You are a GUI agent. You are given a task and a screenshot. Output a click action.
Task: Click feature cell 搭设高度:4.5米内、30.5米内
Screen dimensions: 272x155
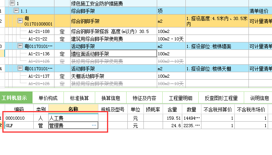217,21
